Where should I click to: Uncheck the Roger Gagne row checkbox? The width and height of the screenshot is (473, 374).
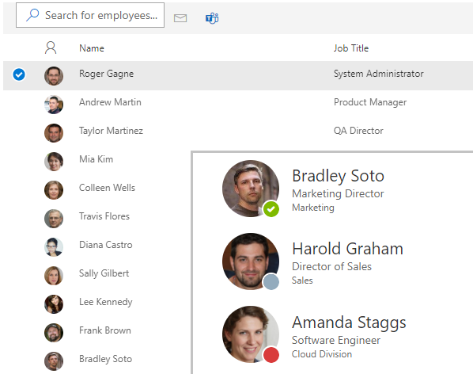tap(19, 74)
